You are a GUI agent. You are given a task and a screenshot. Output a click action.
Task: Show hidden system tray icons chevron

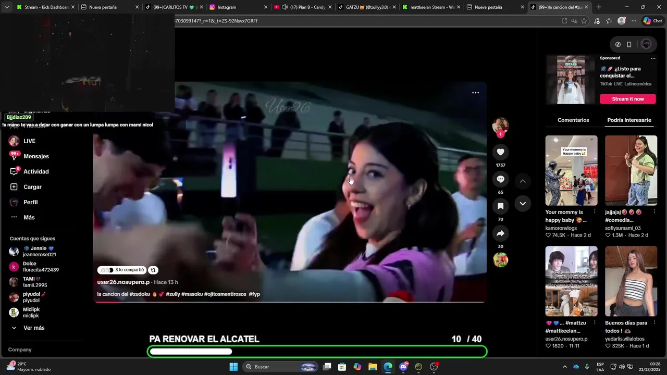pos(564,367)
